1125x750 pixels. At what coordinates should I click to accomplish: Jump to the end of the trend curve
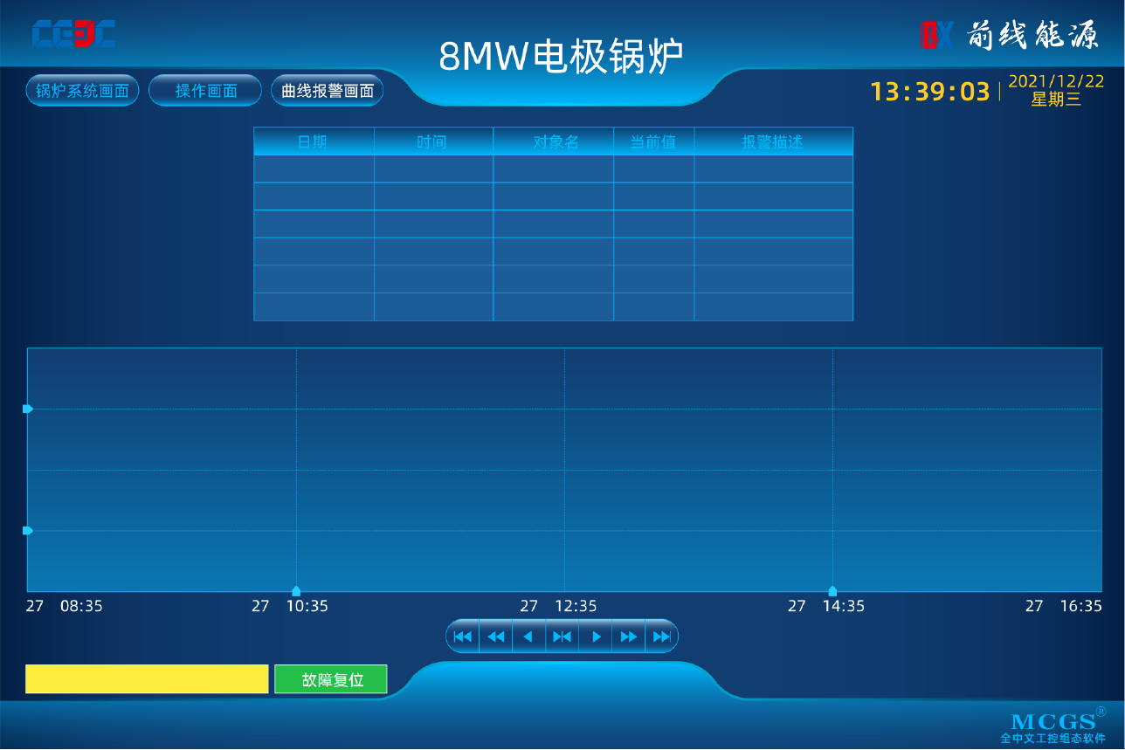coord(661,636)
